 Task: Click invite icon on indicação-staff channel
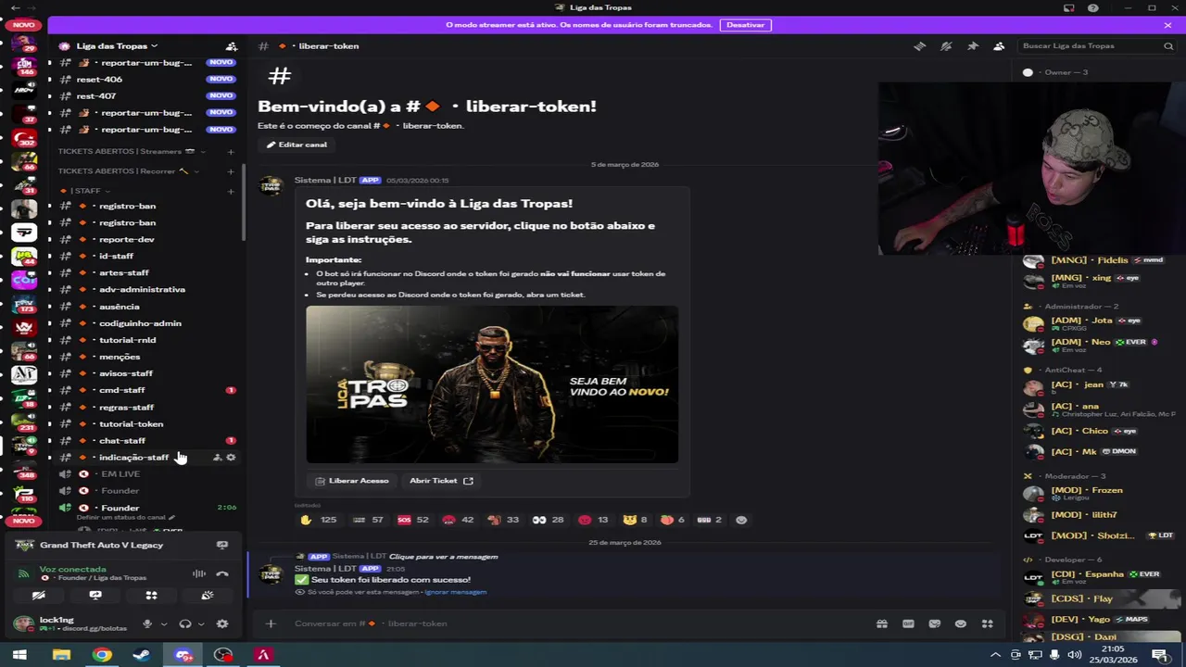coord(218,458)
